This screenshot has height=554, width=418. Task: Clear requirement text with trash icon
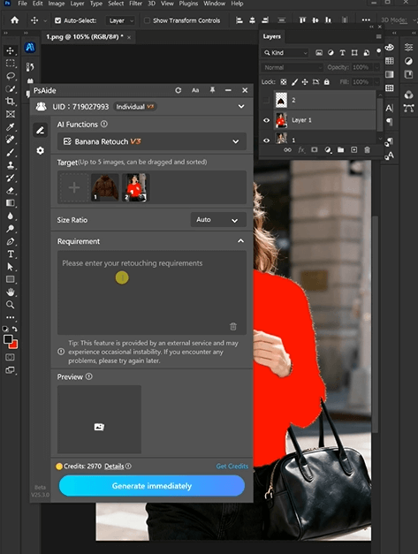(x=233, y=326)
